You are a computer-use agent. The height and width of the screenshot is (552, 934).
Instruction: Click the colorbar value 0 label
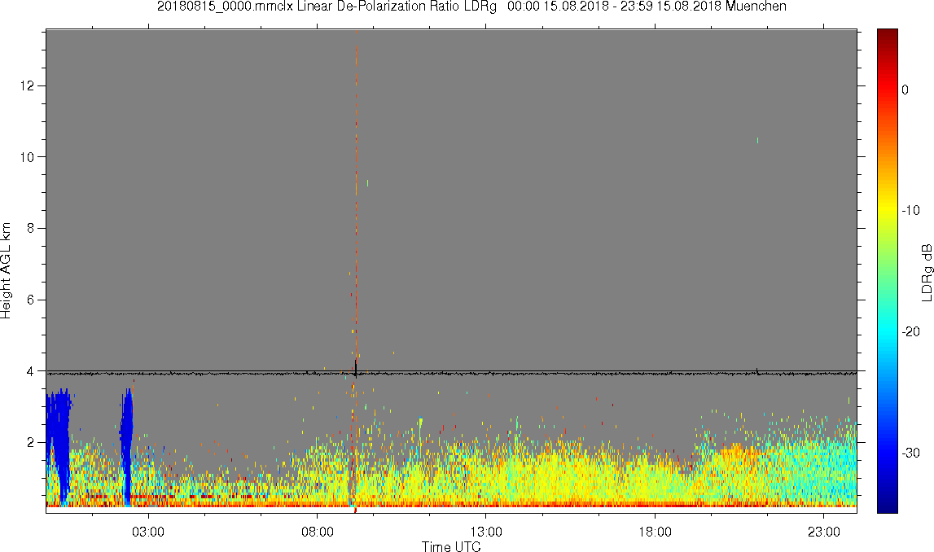point(905,90)
